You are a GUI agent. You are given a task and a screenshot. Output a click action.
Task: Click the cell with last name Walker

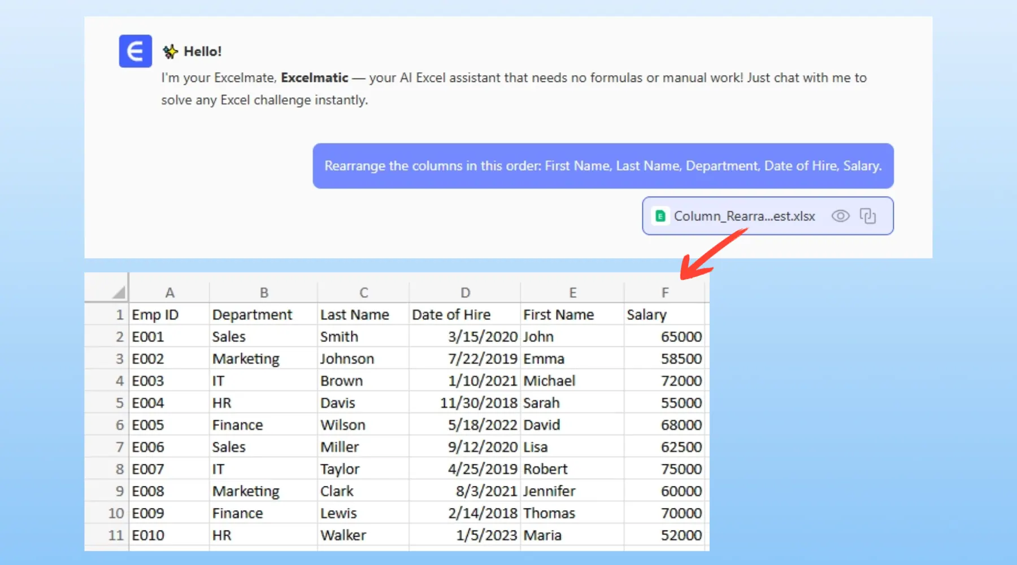tap(363, 535)
